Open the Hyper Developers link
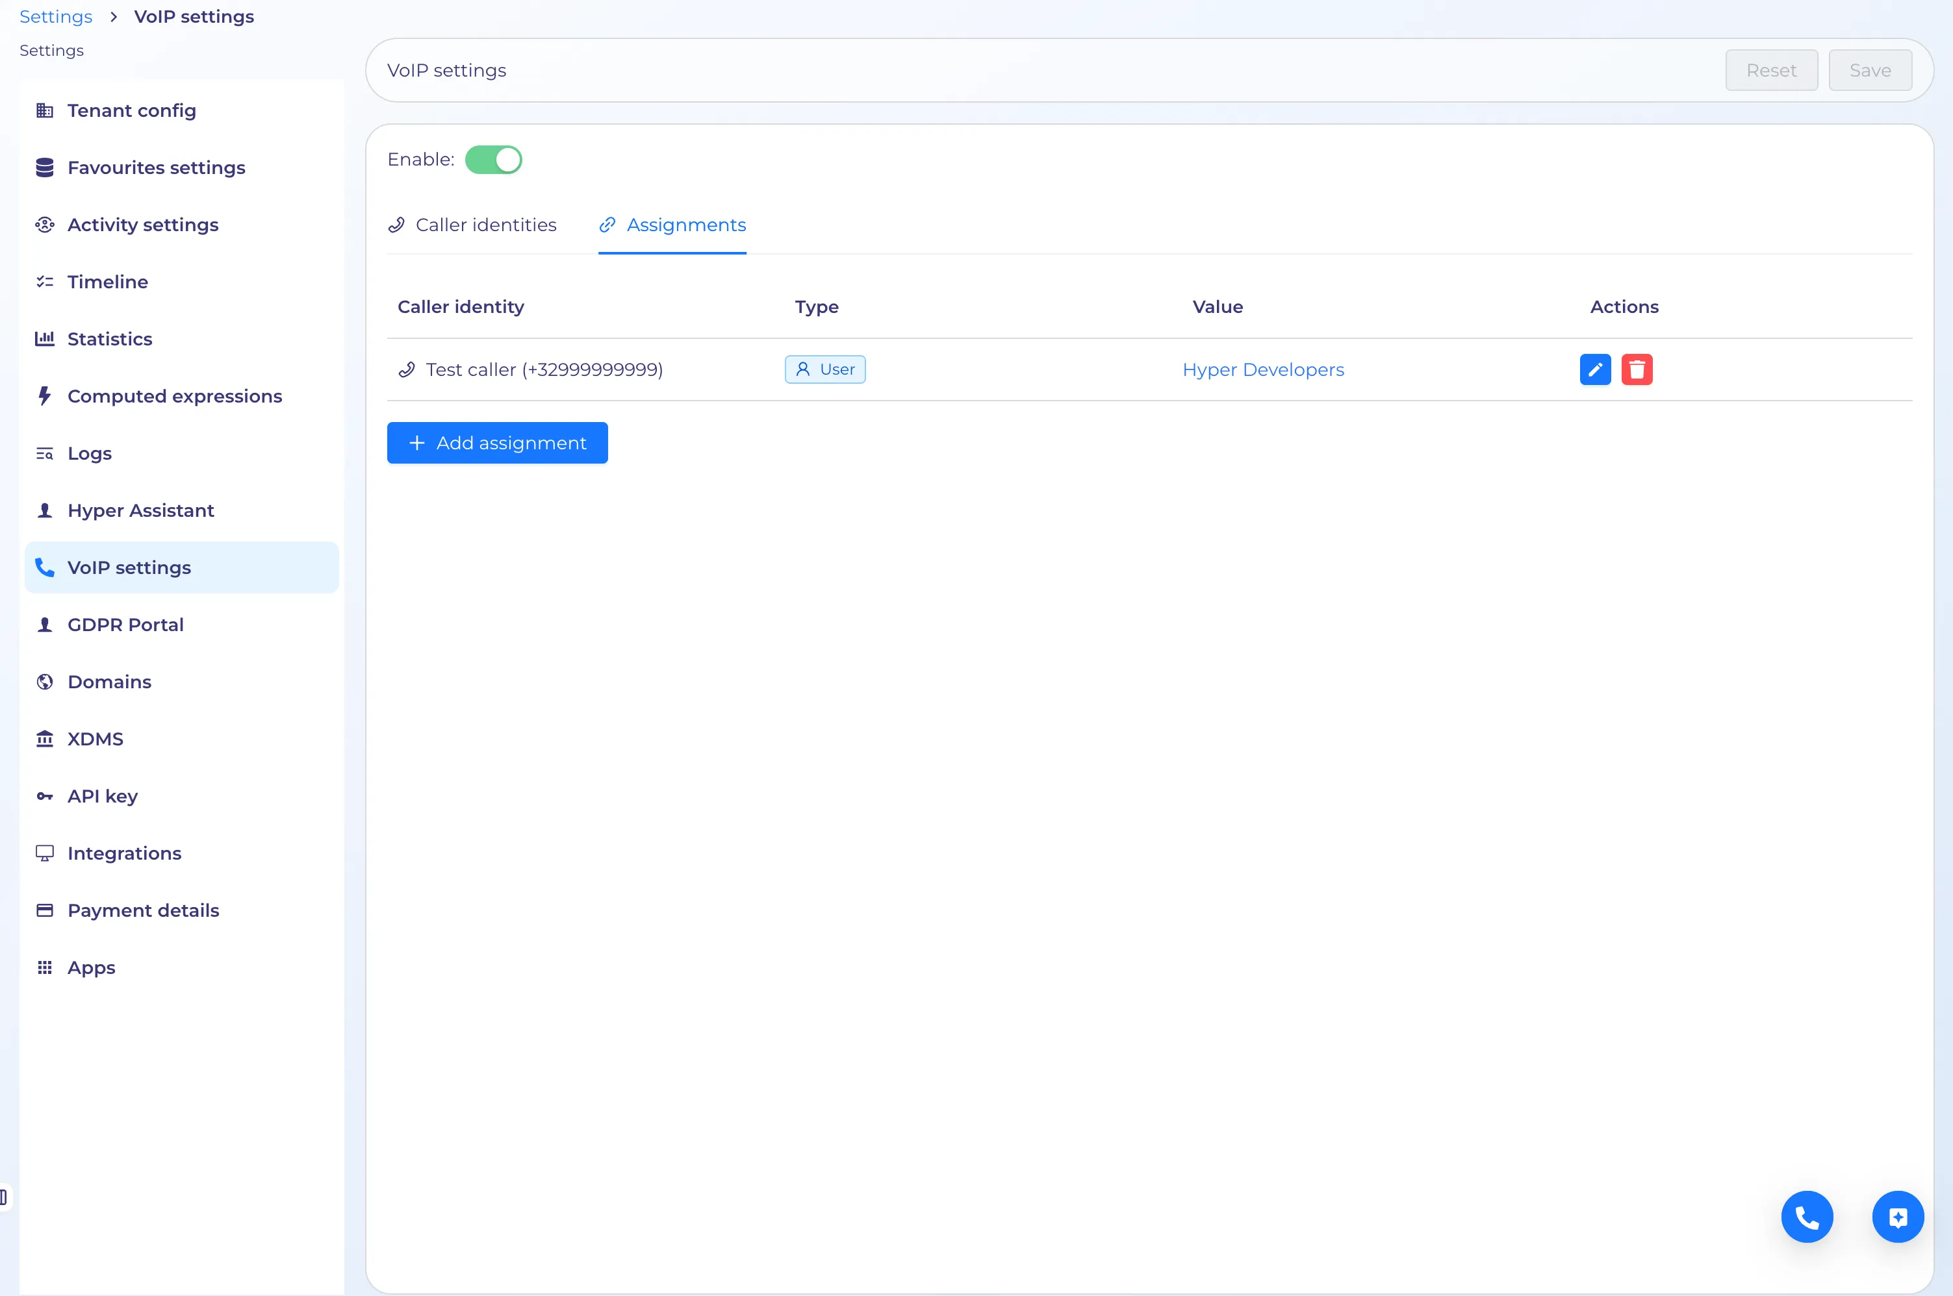Screen dimensions: 1953x1296 (1262, 369)
